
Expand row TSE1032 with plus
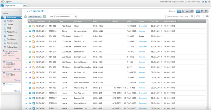(26, 31)
